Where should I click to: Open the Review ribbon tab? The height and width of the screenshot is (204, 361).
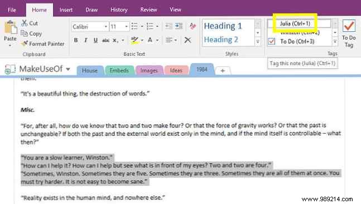click(x=148, y=10)
